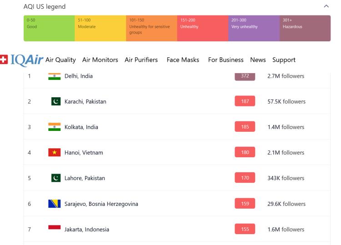Click the India flag beside Kolkata
This screenshot has height=245, width=341.
(x=55, y=127)
